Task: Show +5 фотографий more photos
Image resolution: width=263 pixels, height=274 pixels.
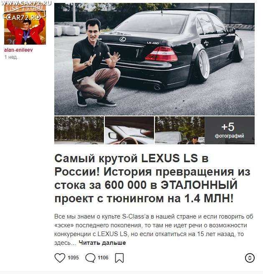Action: [230, 131]
